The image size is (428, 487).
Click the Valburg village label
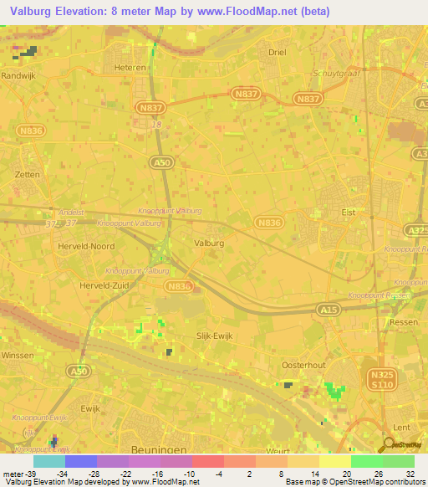[x=209, y=243]
